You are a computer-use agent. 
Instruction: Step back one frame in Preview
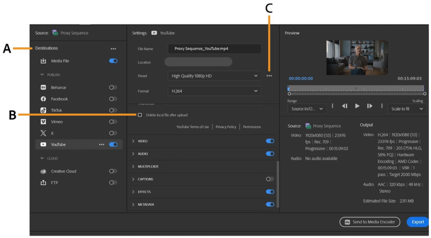(x=344, y=106)
